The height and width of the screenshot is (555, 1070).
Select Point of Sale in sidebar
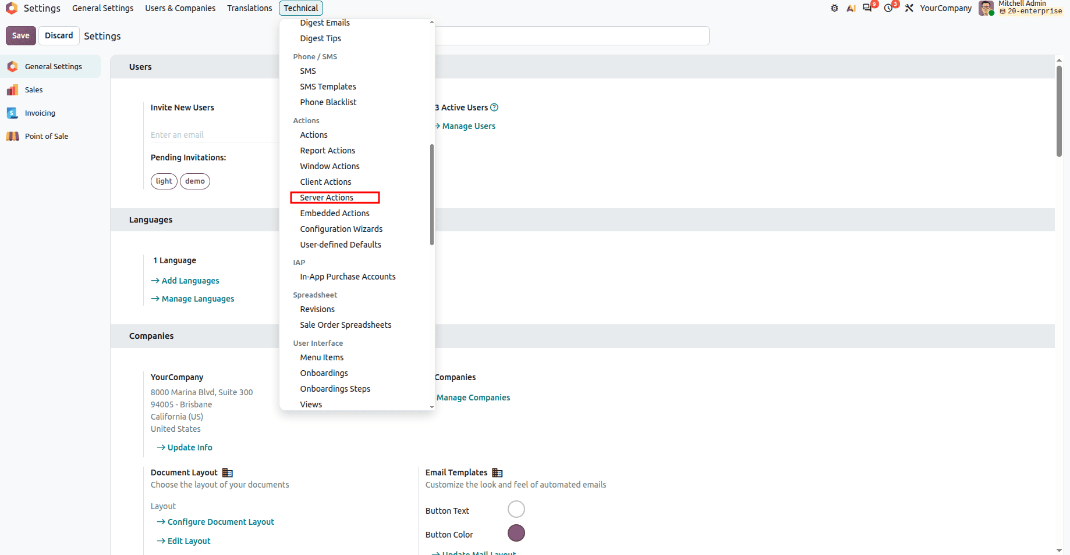[50, 136]
